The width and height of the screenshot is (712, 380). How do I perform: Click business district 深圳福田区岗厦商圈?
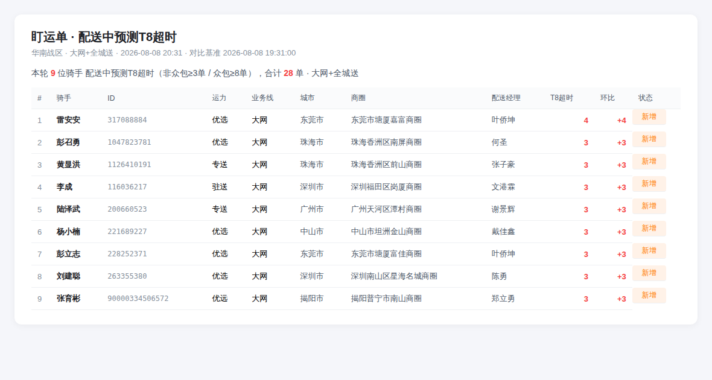point(386,186)
